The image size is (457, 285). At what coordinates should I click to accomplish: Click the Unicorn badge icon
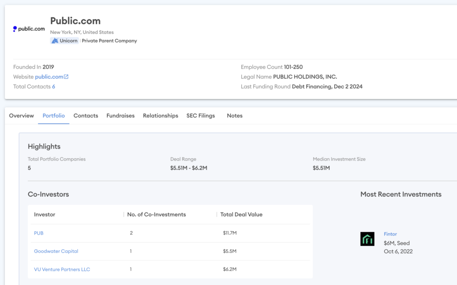coord(55,41)
